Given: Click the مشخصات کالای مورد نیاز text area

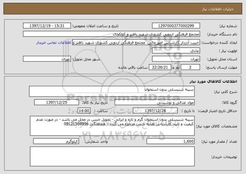Looking at the screenshot, I should [x=112, y=126].
